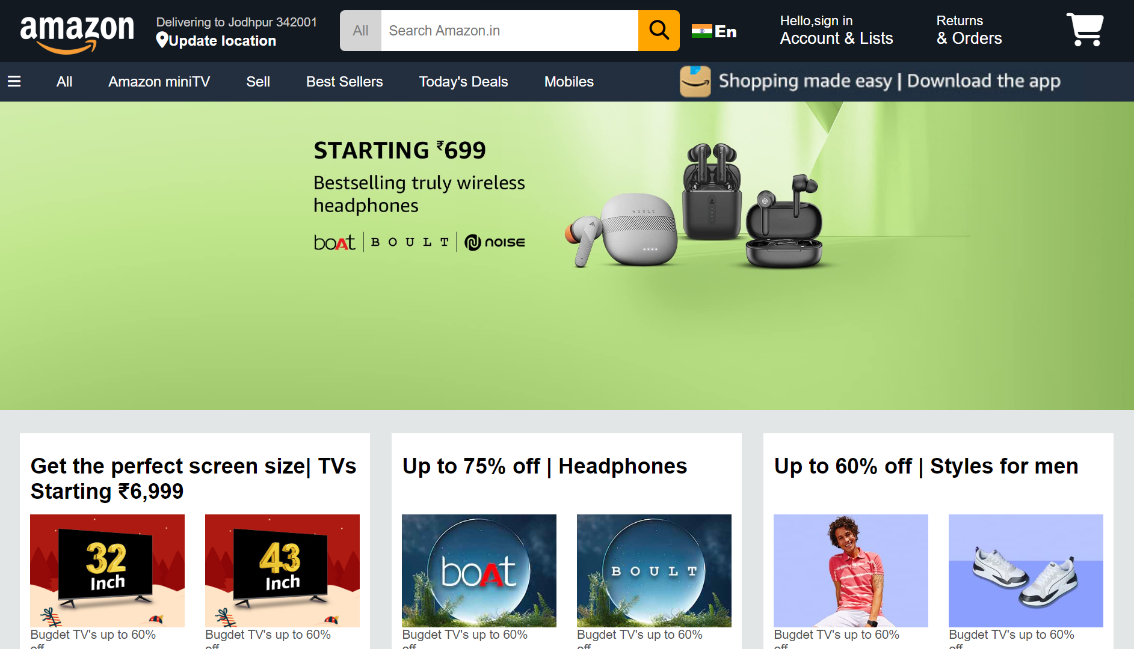Select Amazon miniTV in the navigation bar

click(x=159, y=82)
